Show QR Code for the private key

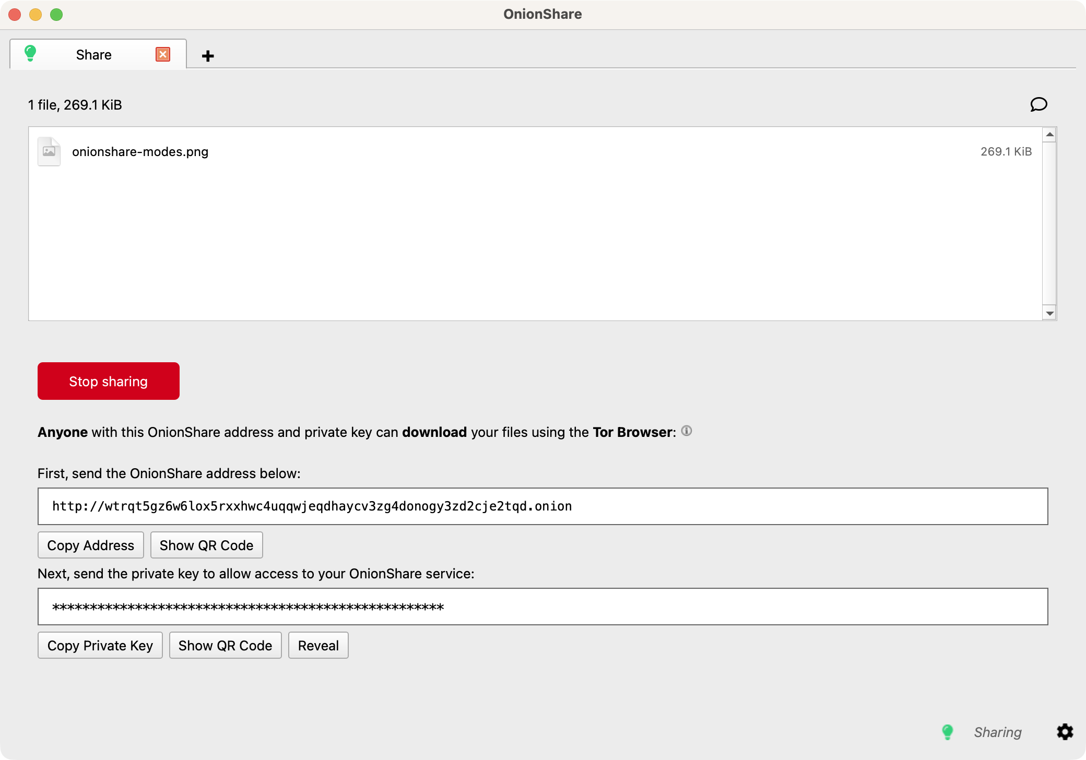coord(225,645)
